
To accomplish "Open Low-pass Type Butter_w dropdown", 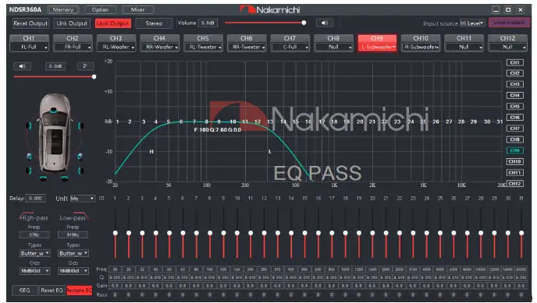I will [x=73, y=253].
